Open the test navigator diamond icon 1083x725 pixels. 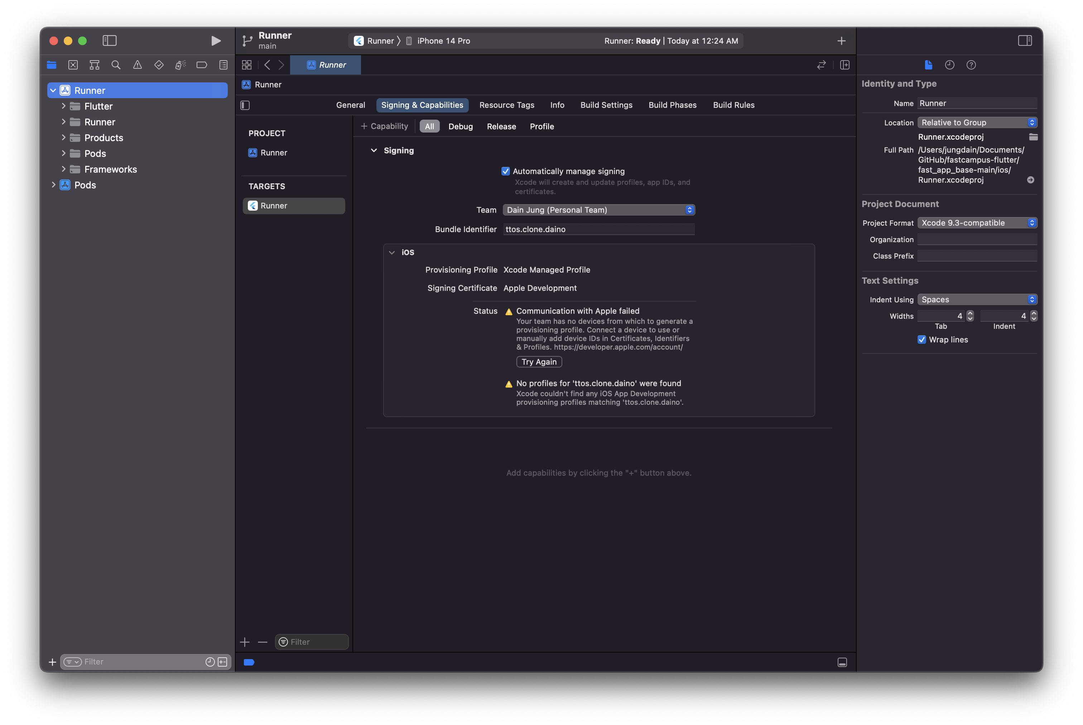[x=159, y=65]
